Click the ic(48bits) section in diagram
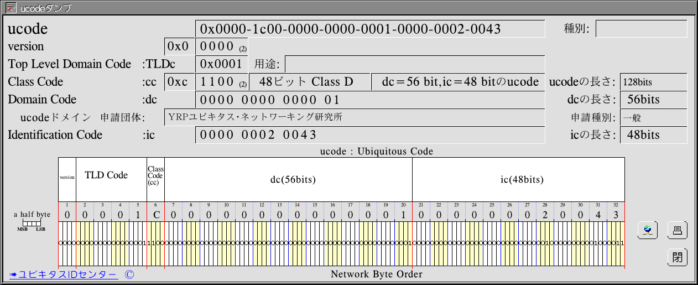Viewport: 698px width, 285px height. [x=518, y=180]
